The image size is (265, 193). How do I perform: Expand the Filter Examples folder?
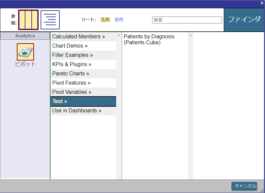point(72,55)
